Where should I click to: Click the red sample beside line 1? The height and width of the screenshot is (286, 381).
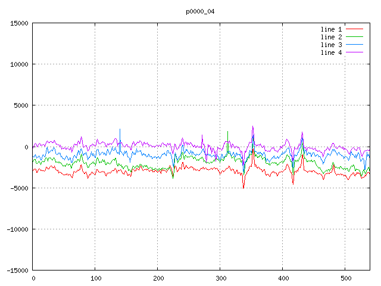click(x=354, y=29)
